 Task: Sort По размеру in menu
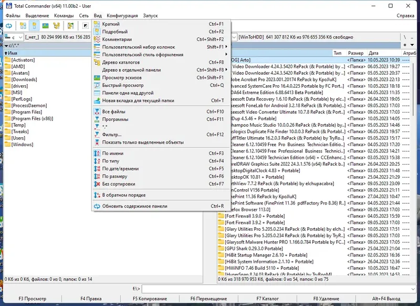pyautogui.click(x=161, y=176)
